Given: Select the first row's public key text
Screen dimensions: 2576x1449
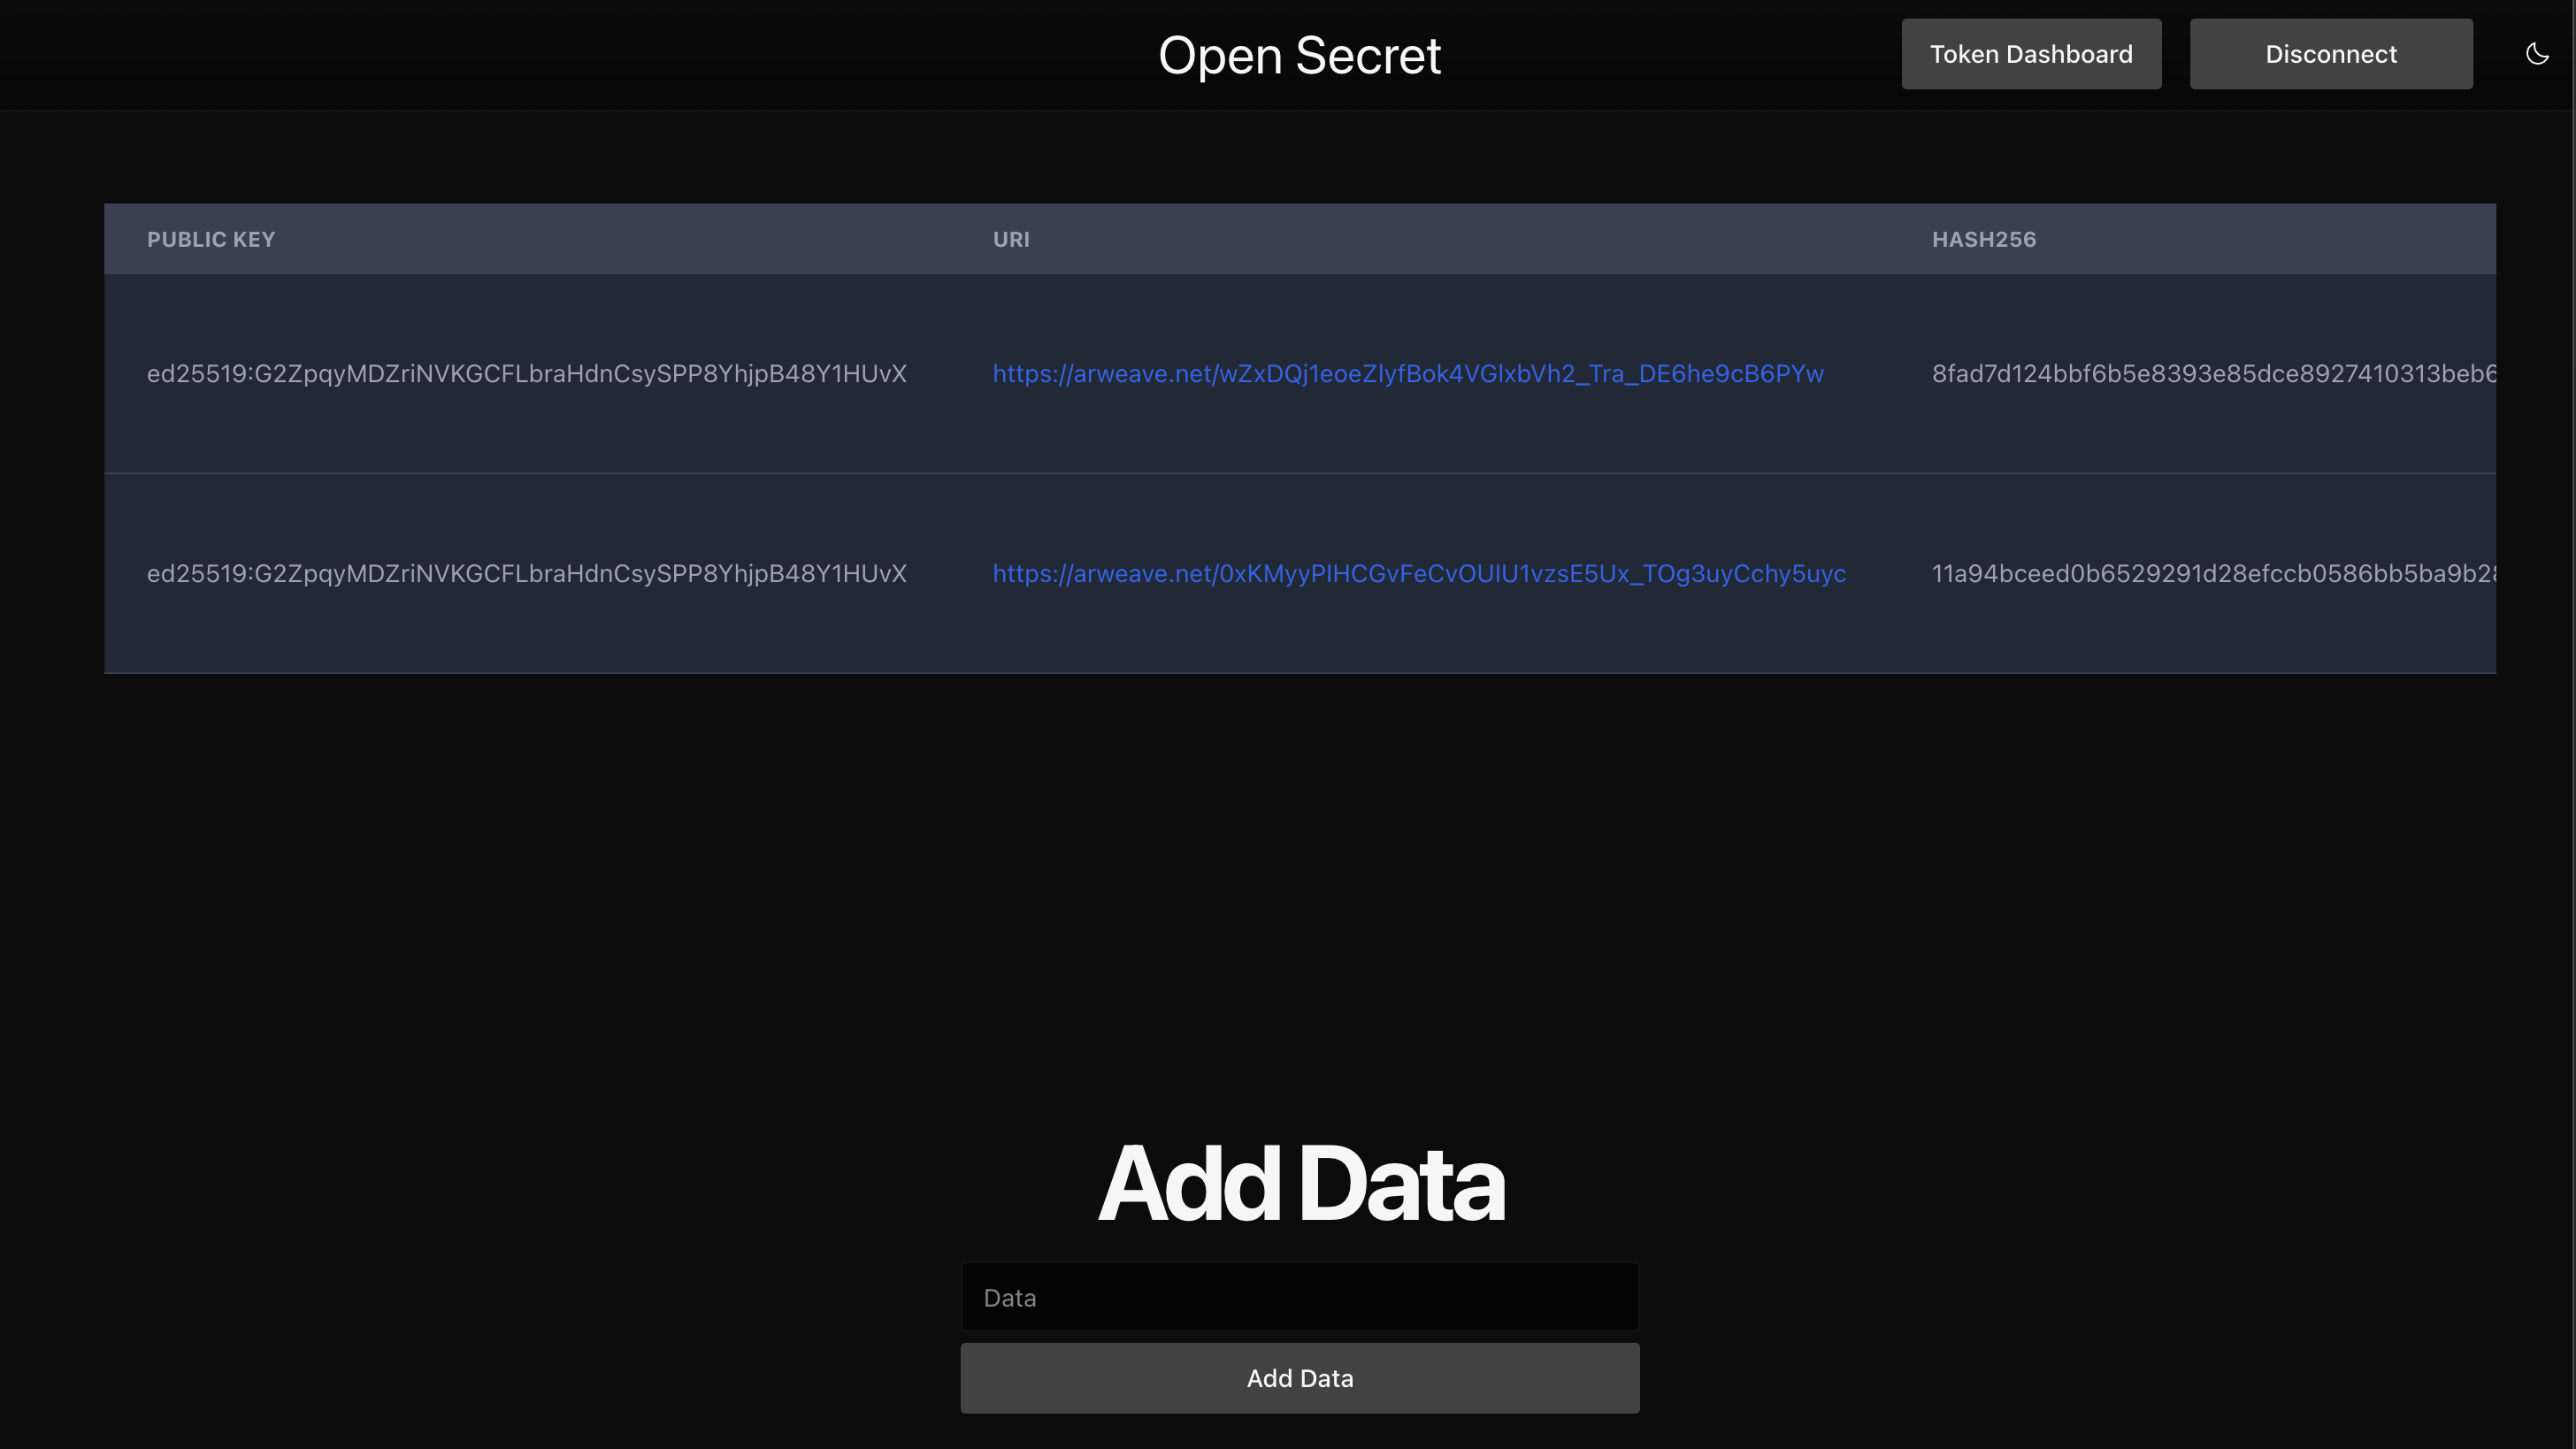Looking at the screenshot, I should [526, 374].
